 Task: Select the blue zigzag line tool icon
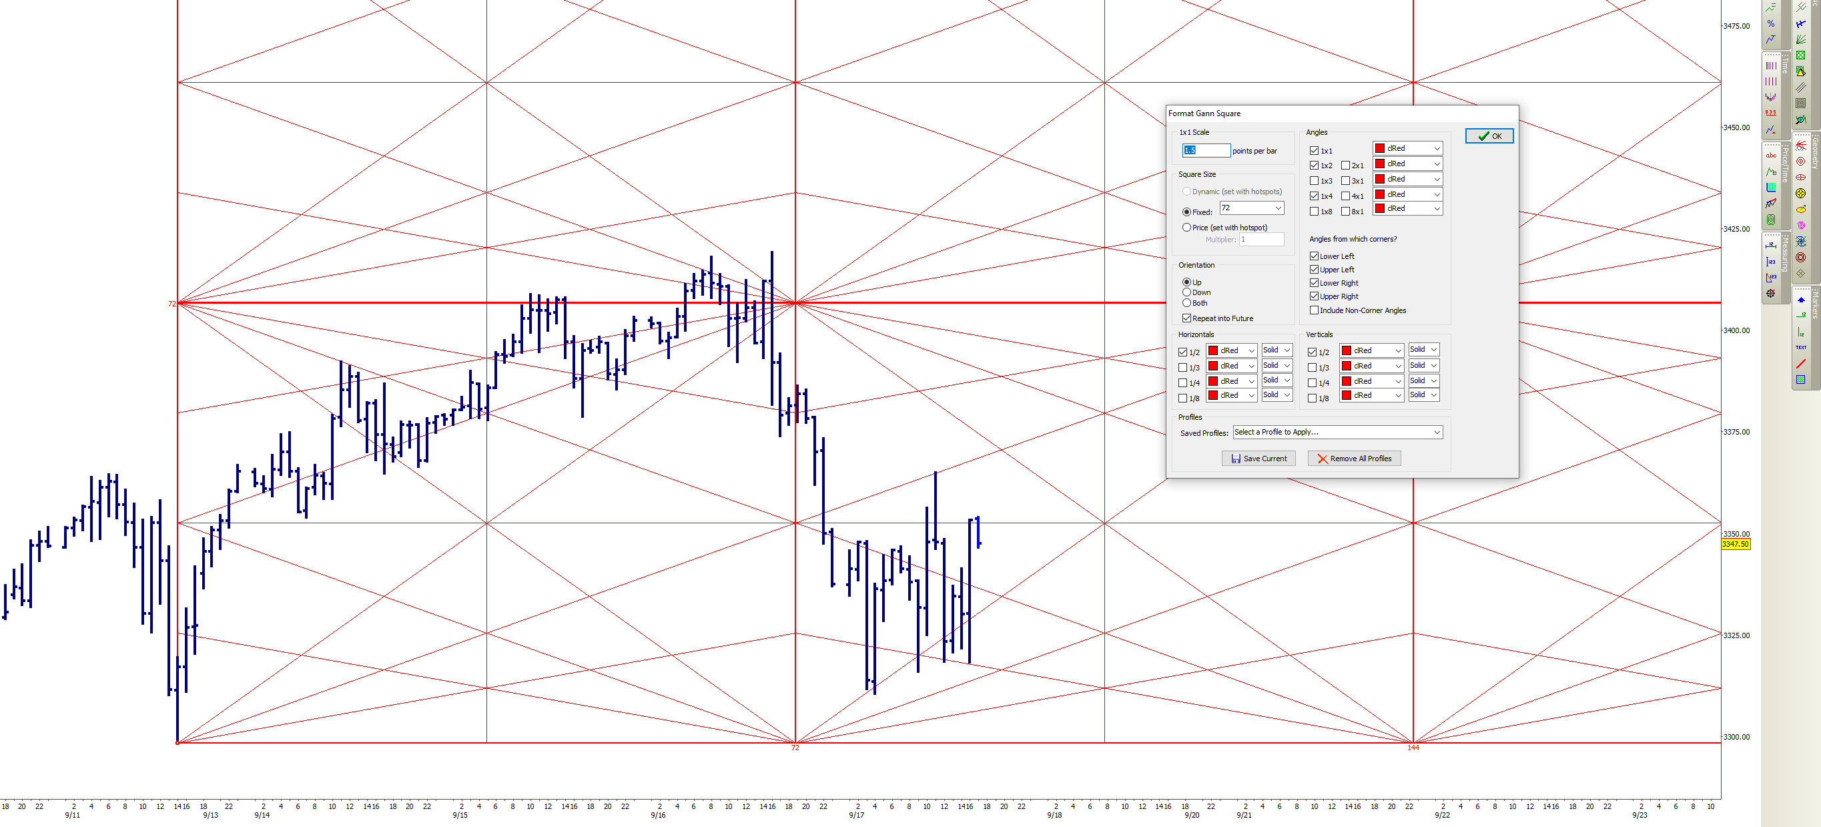click(1772, 39)
